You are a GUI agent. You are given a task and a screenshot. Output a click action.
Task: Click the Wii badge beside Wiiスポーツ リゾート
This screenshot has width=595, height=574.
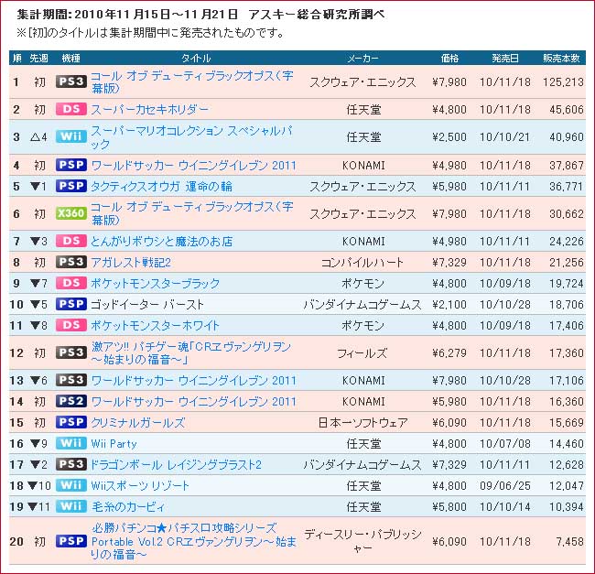tap(71, 485)
